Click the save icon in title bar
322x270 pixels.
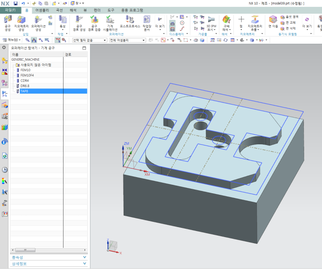point(16,3)
